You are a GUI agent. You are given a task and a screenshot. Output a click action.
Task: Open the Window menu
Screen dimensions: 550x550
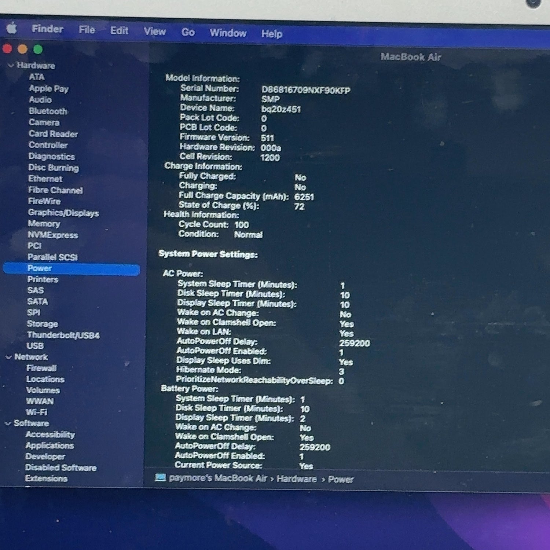coord(228,33)
